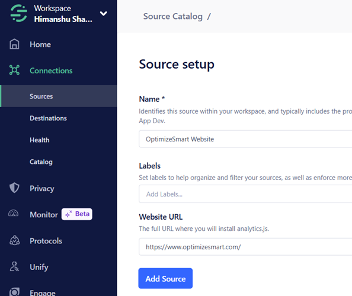
Task: Open the Privacy section
Action: pos(42,189)
